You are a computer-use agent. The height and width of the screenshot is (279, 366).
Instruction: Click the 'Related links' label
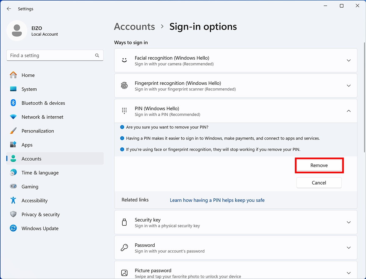point(135,200)
